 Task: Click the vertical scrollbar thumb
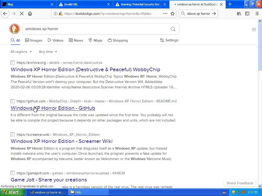click(x=260, y=47)
